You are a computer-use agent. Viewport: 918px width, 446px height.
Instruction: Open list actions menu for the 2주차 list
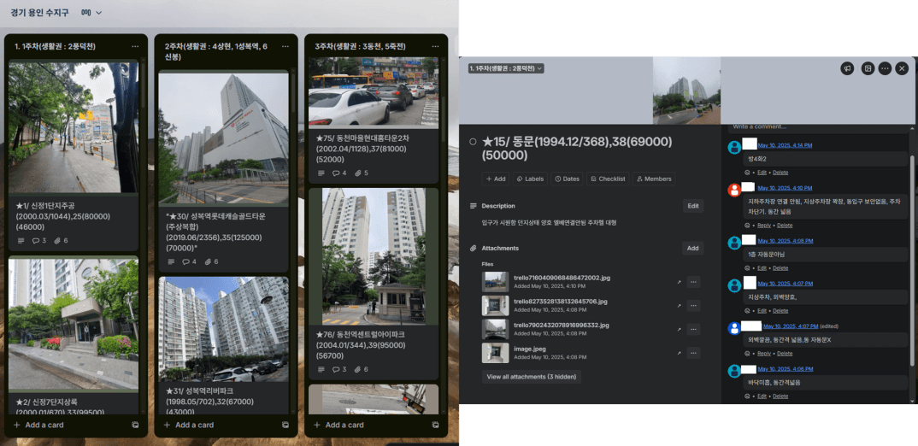coord(285,46)
